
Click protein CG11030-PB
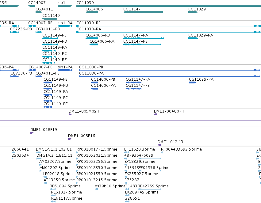click(91, 67)
